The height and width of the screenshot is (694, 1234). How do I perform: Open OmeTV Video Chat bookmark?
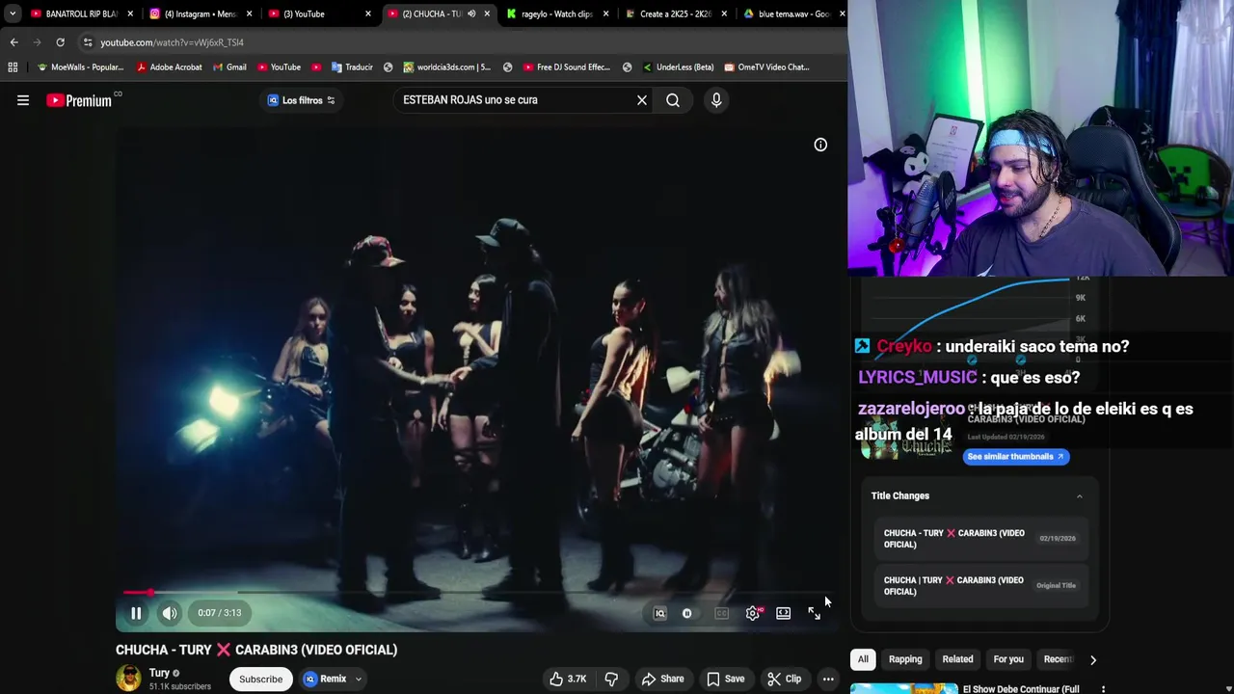tap(766, 67)
